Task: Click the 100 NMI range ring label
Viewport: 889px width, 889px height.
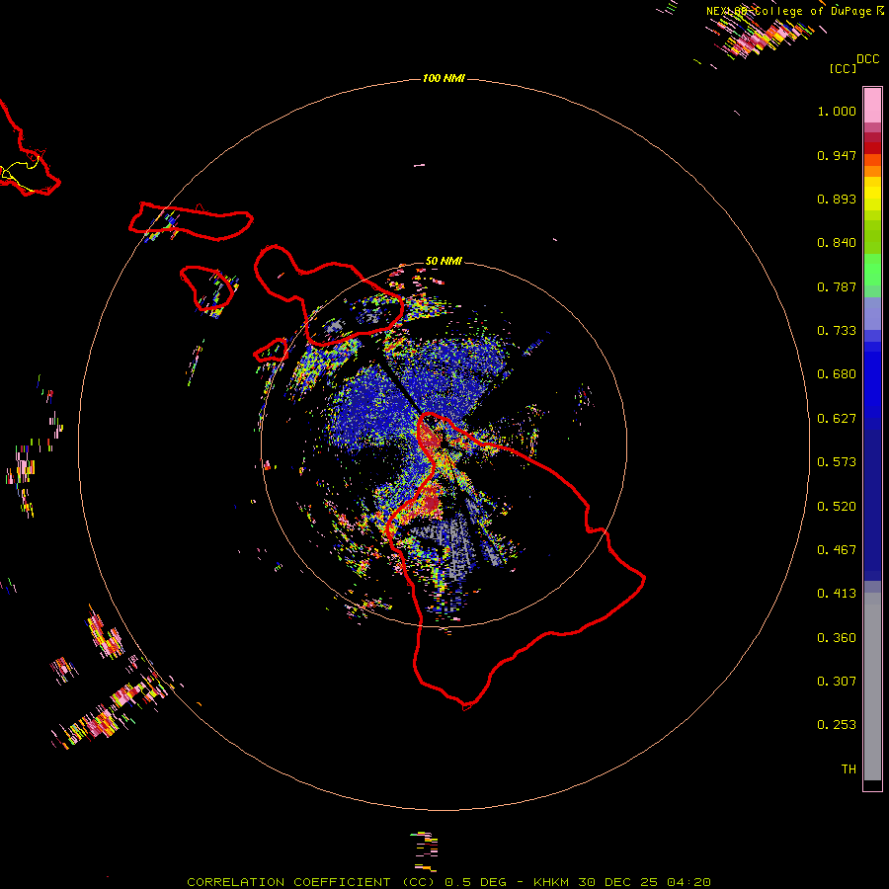Action: [x=444, y=78]
